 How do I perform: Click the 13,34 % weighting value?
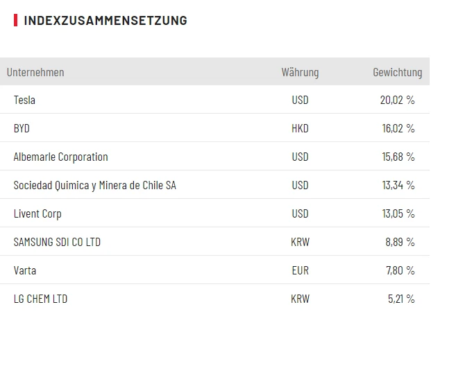coord(398,185)
